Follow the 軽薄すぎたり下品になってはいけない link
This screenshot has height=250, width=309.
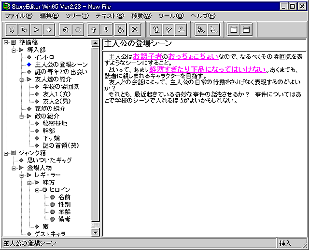(x=208, y=69)
